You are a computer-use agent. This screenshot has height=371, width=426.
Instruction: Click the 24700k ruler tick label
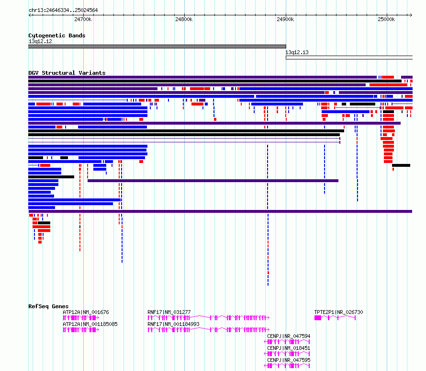point(83,19)
